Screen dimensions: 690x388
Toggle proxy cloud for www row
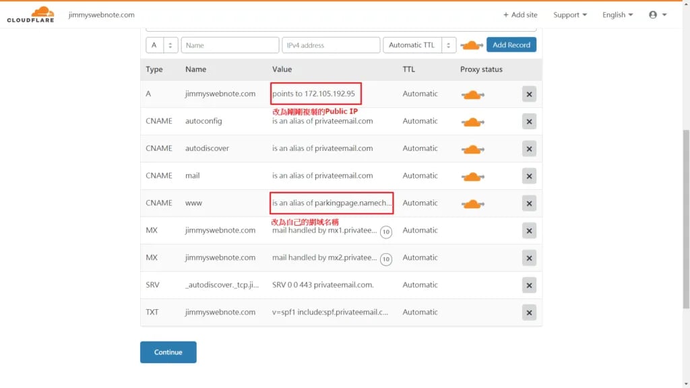pos(472,203)
